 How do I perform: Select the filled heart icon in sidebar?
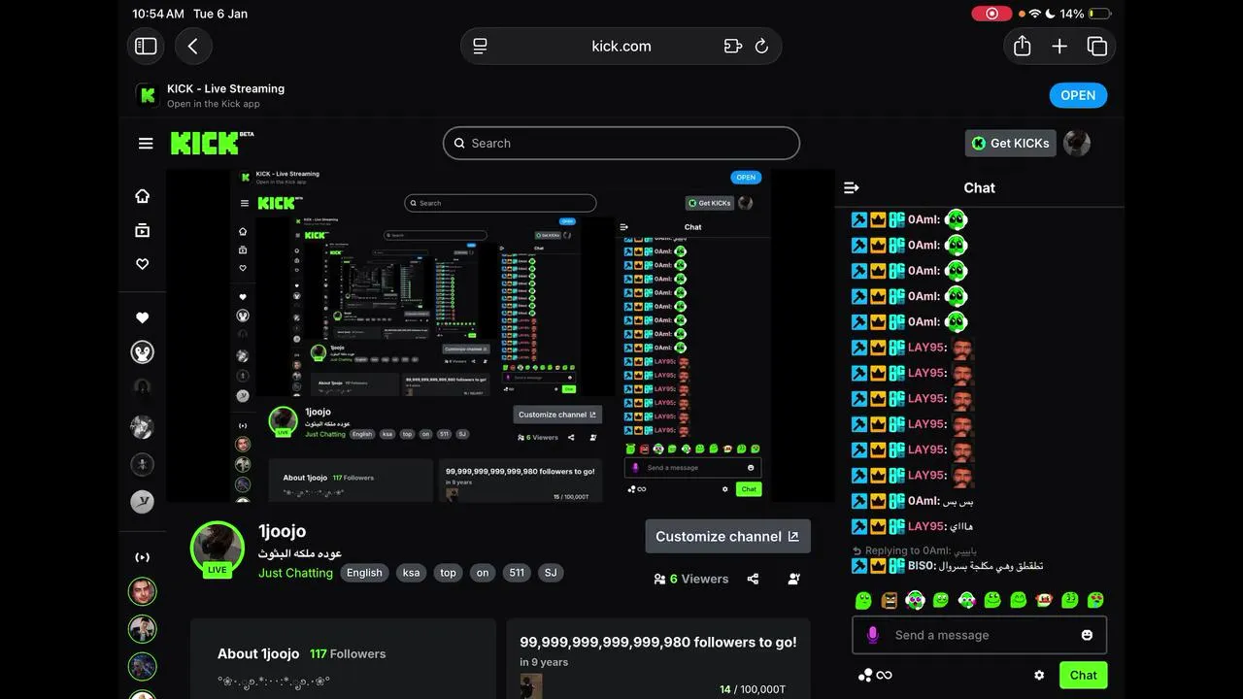tap(143, 317)
